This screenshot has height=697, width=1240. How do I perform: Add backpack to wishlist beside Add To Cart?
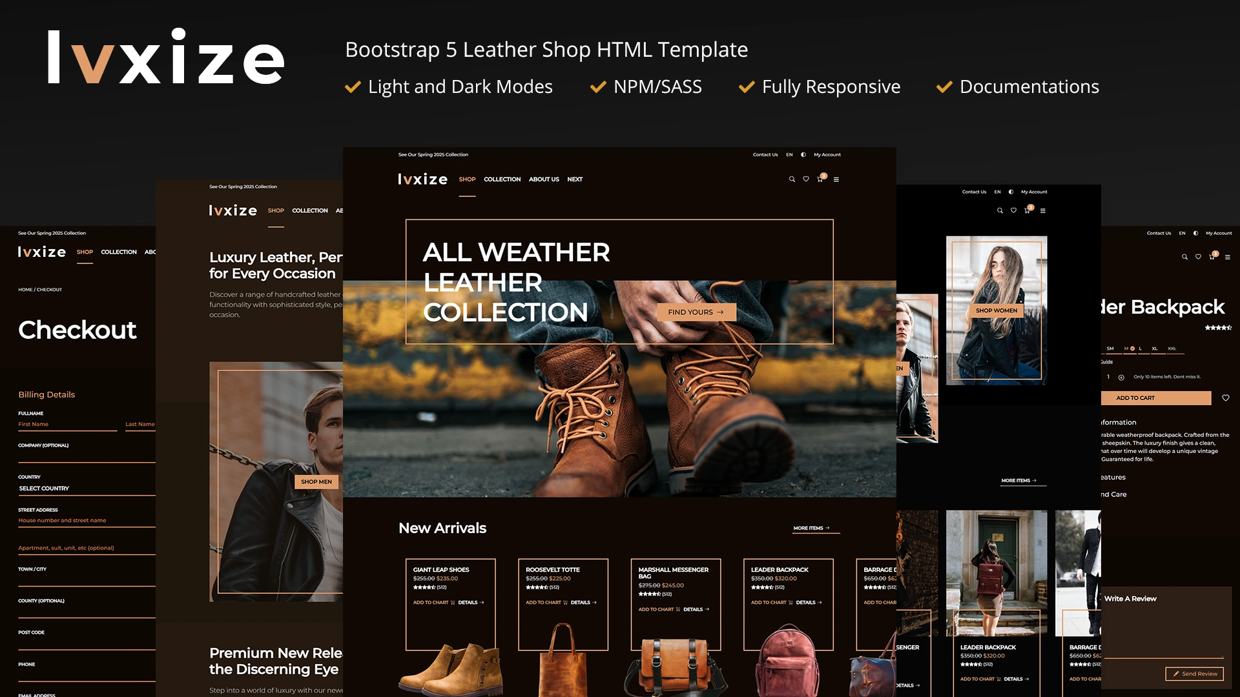(x=1226, y=398)
